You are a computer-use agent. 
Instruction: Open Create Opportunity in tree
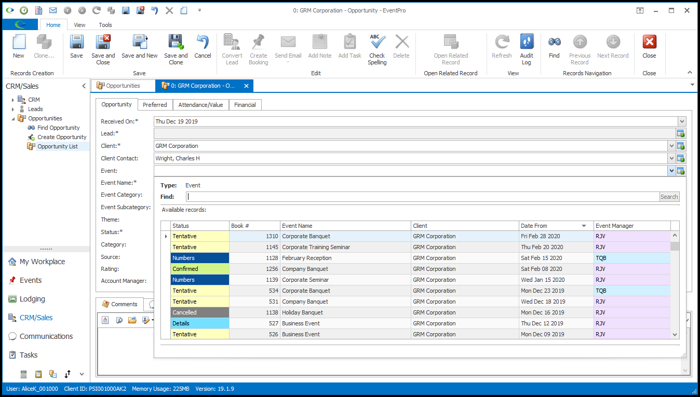tap(62, 137)
